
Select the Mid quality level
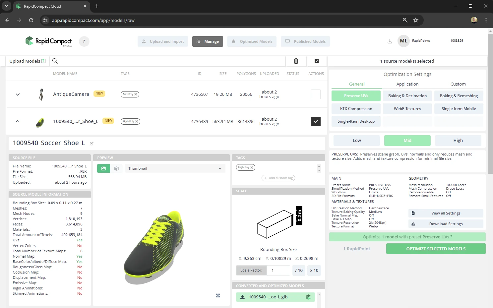tap(407, 141)
